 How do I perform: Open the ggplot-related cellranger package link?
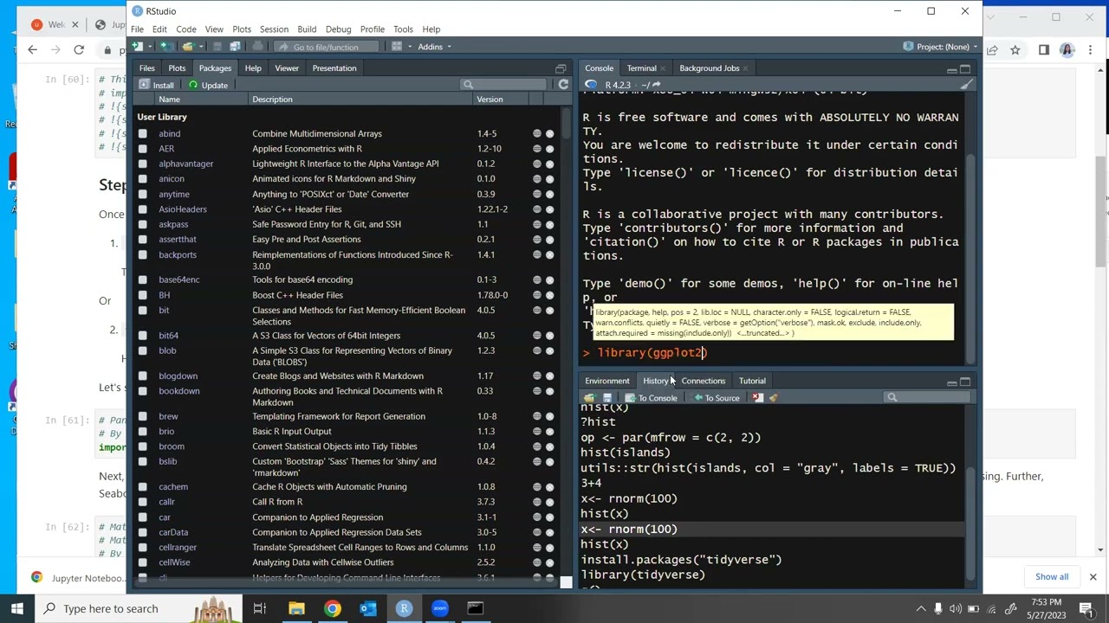pos(178,548)
